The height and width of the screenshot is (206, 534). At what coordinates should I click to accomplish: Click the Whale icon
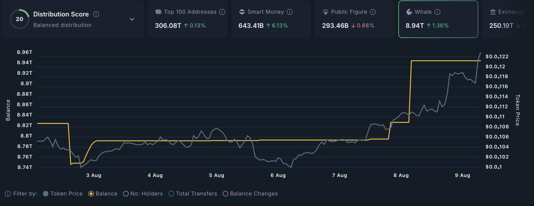click(409, 12)
